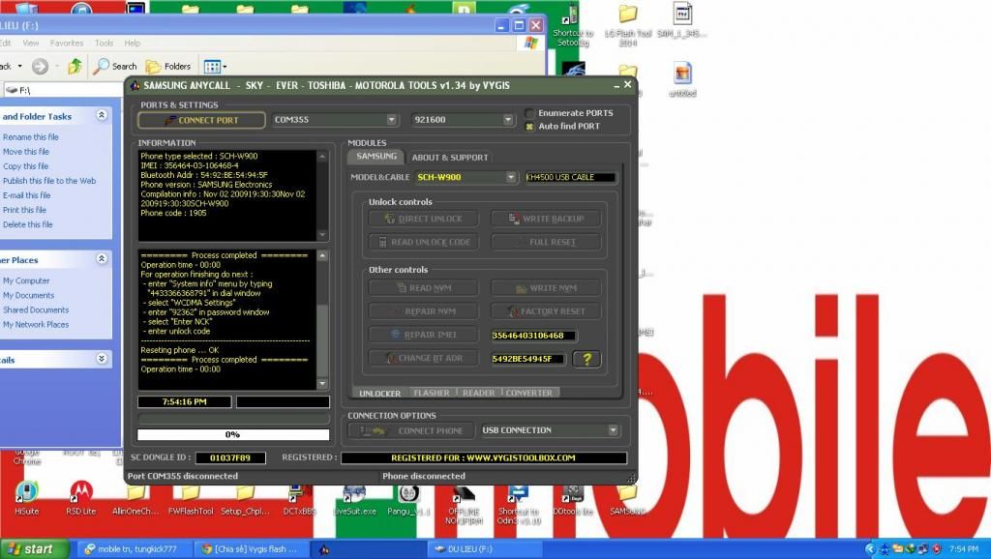Click the yellow question mark help icon

click(x=586, y=359)
